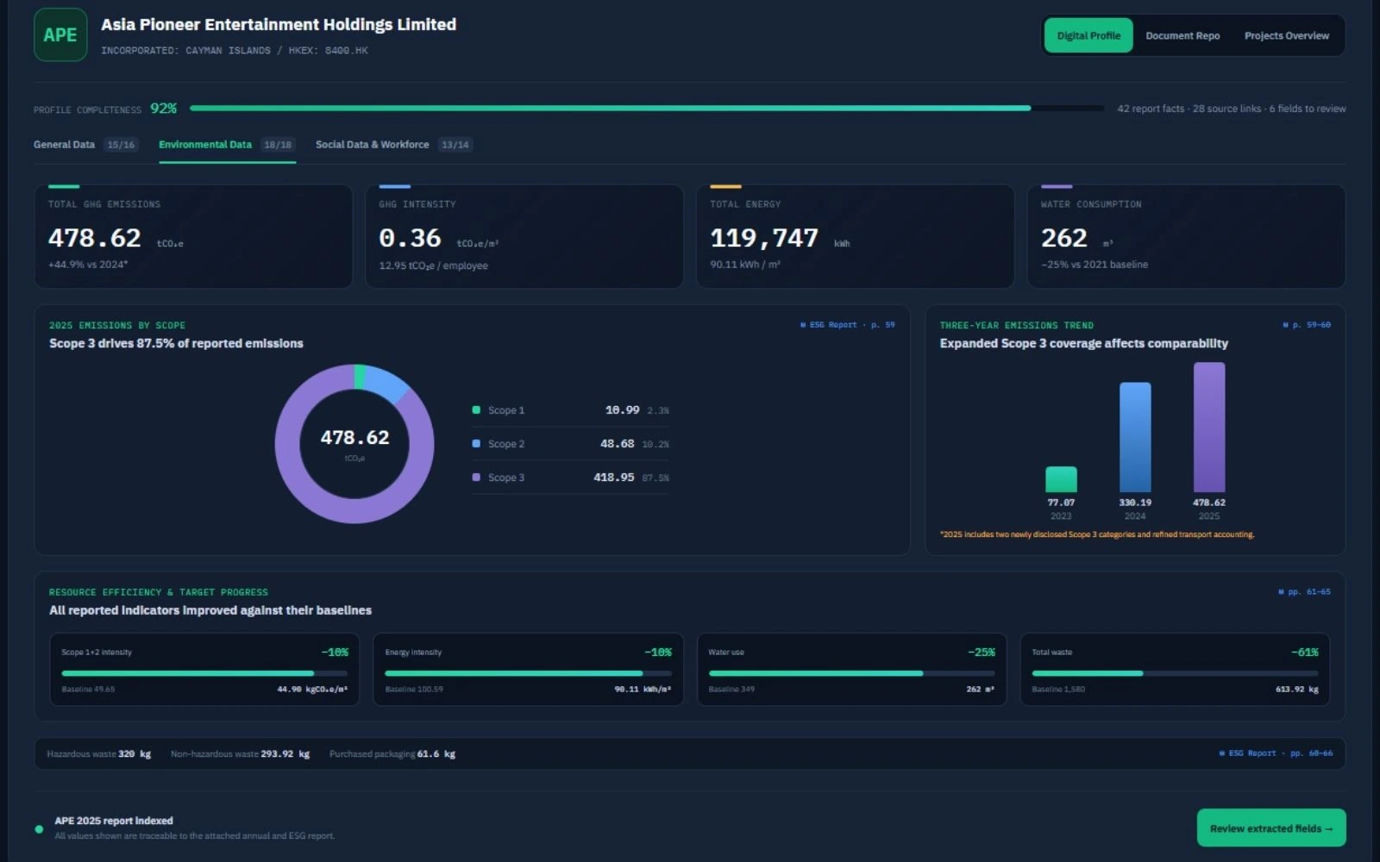Click the green indexed status dot
Screen dimensions: 1380x862
point(39,829)
